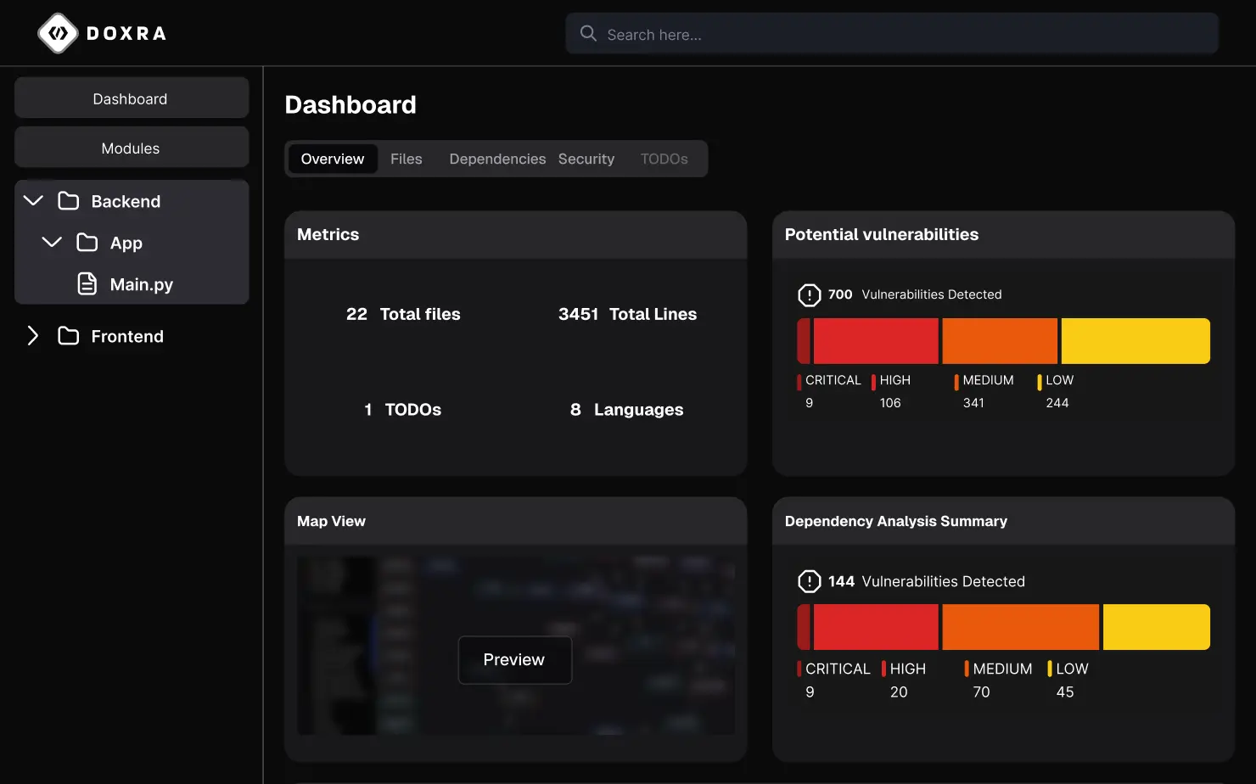The height and width of the screenshot is (784, 1256).
Task: Expand the Frontend folder chevron
Action: tap(33, 336)
